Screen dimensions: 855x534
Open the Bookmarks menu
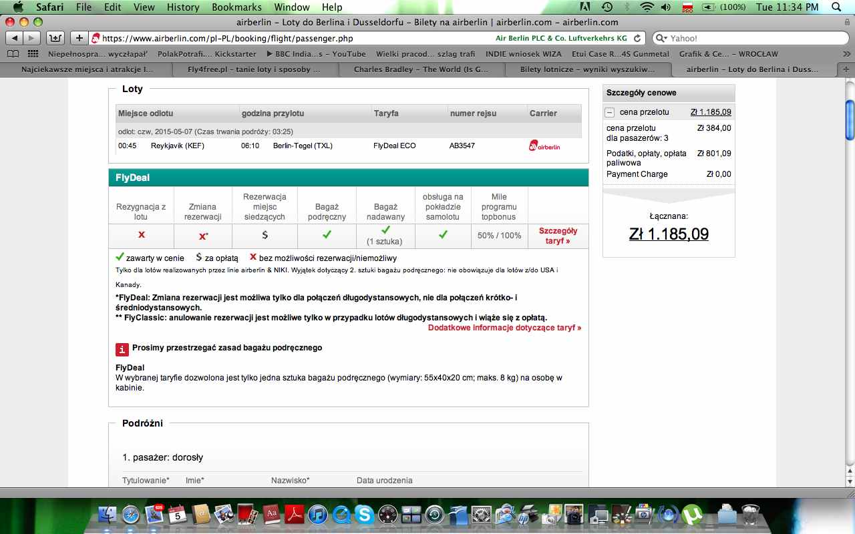[235, 7]
